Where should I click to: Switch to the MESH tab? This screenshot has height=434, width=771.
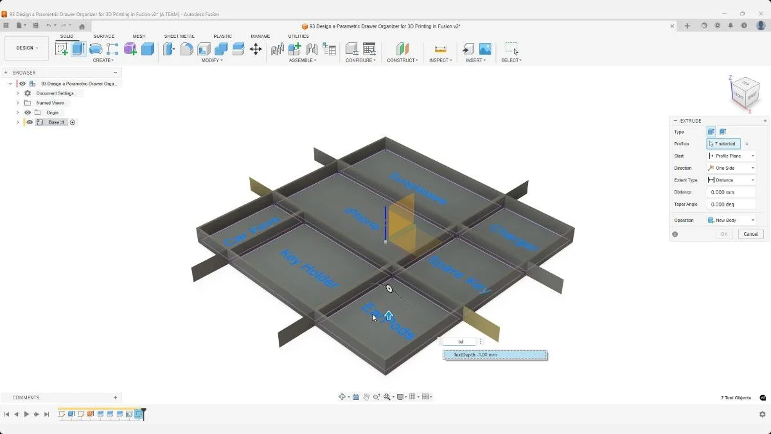click(x=139, y=37)
